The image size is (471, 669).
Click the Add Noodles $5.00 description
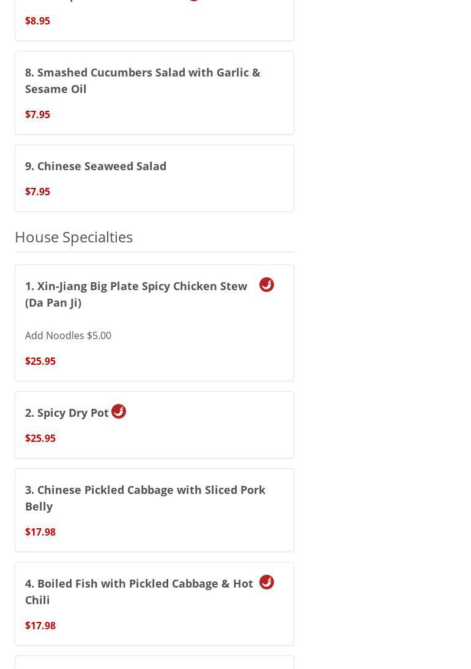tap(68, 335)
